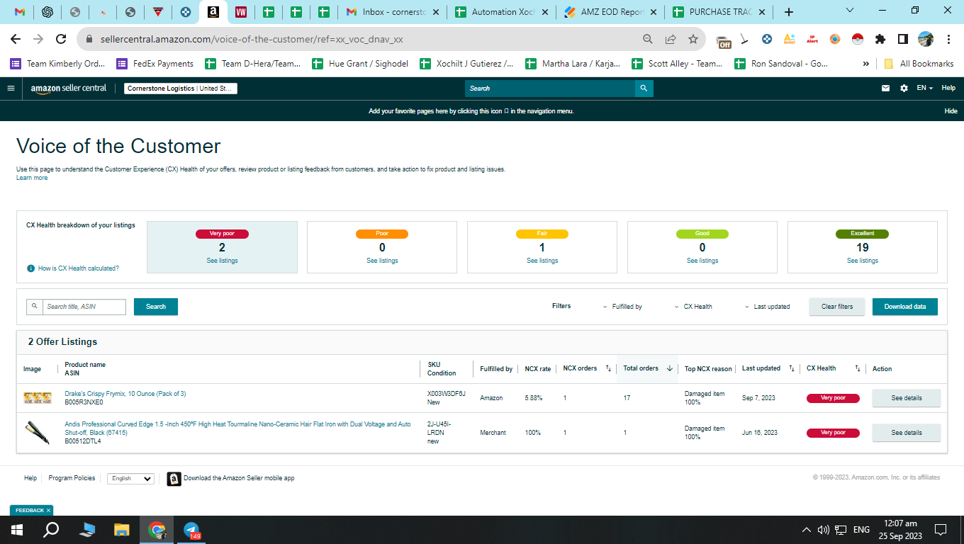Switch to the AMZ EOD Report tab
Viewport: 964px width, 544px height.
(x=610, y=12)
